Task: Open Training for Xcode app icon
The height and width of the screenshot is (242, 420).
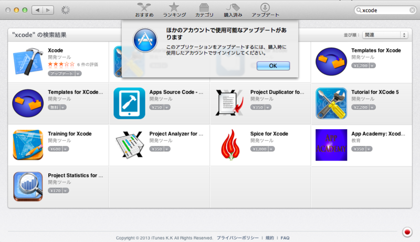Action: pyautogui.click(x=28, y=145)
